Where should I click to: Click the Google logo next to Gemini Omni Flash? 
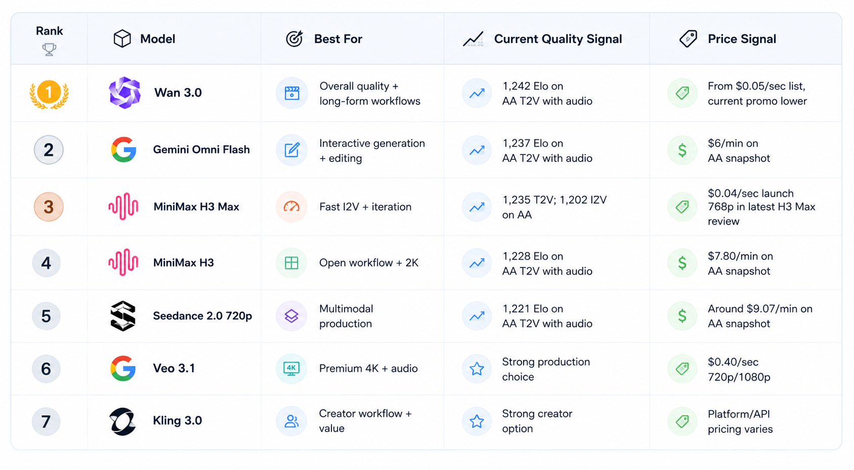[x=124, y=149]
